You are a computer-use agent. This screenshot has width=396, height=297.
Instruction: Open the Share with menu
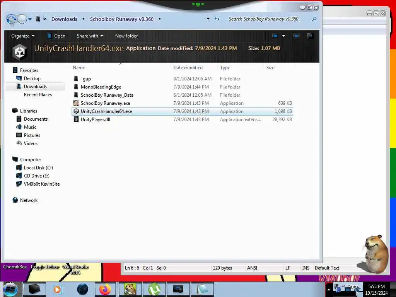(90, 36)
